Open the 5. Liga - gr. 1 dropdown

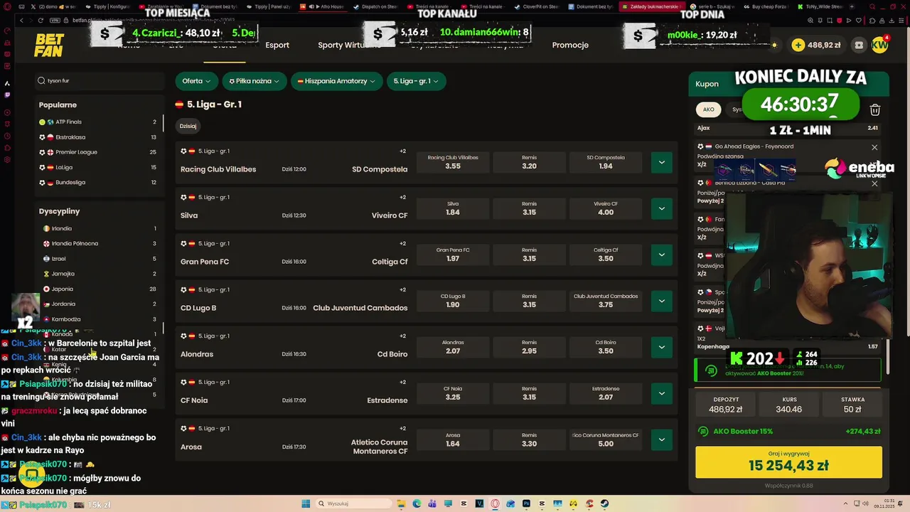click(416, 81)
